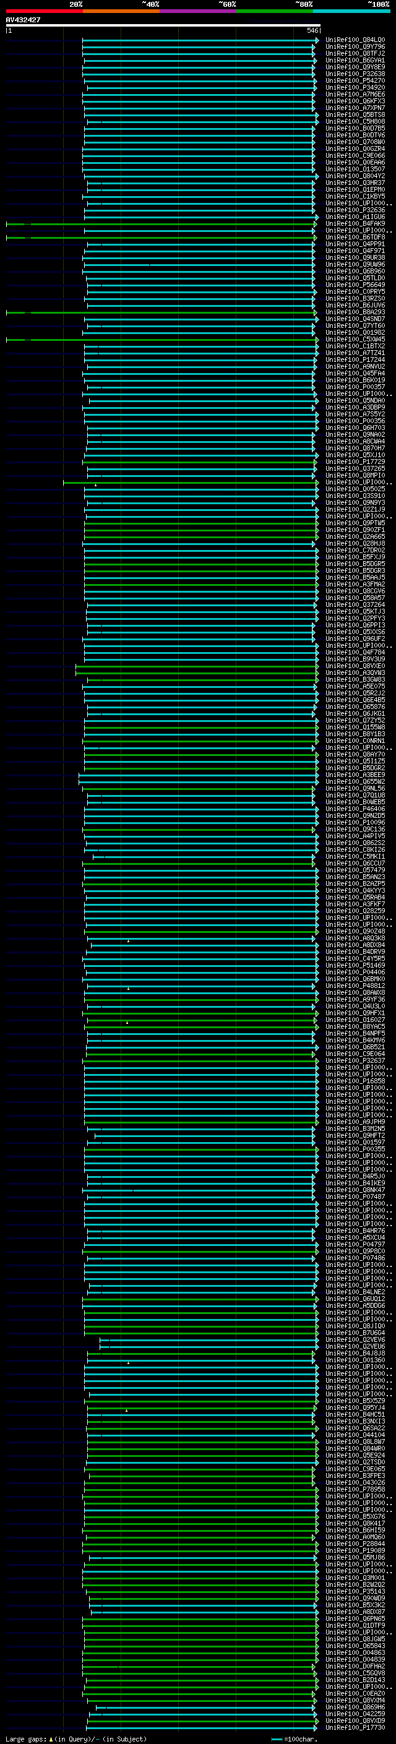Select hit label UniRef100_Q3HR37

tap(355, 183)
